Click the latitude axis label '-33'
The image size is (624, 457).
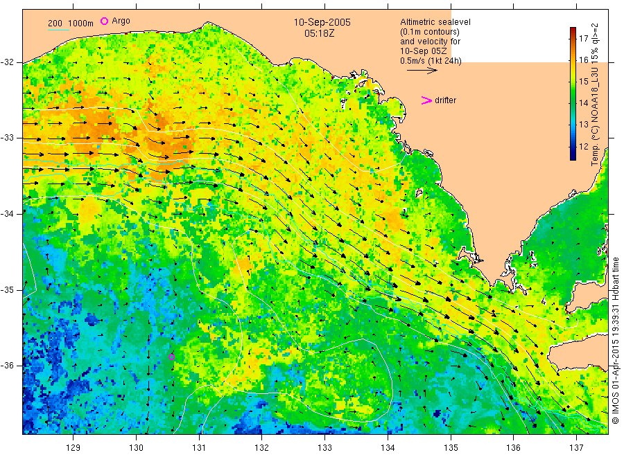[x=7, y=138]
